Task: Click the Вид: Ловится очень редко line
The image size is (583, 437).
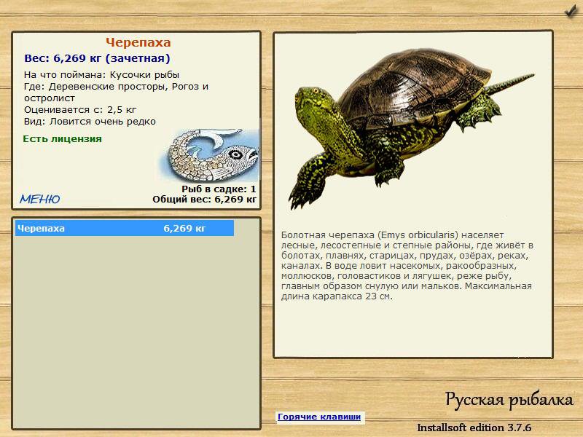Action: pos(90,122)
